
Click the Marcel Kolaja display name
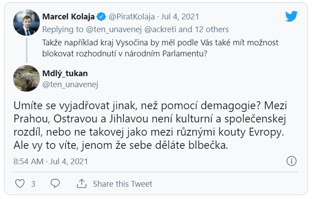pyautogui.click(x=68, y=17)
